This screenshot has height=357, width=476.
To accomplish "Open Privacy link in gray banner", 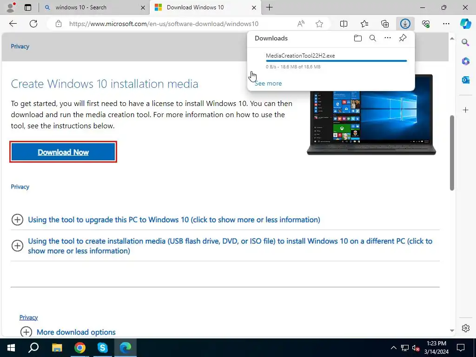I will (x=20, y=46).
